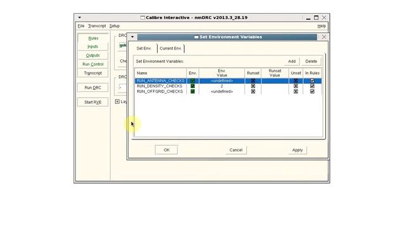
Task: Toggle Runset checkbox for RUN_DENSITY_CHECKS
Action: (253, 86)
